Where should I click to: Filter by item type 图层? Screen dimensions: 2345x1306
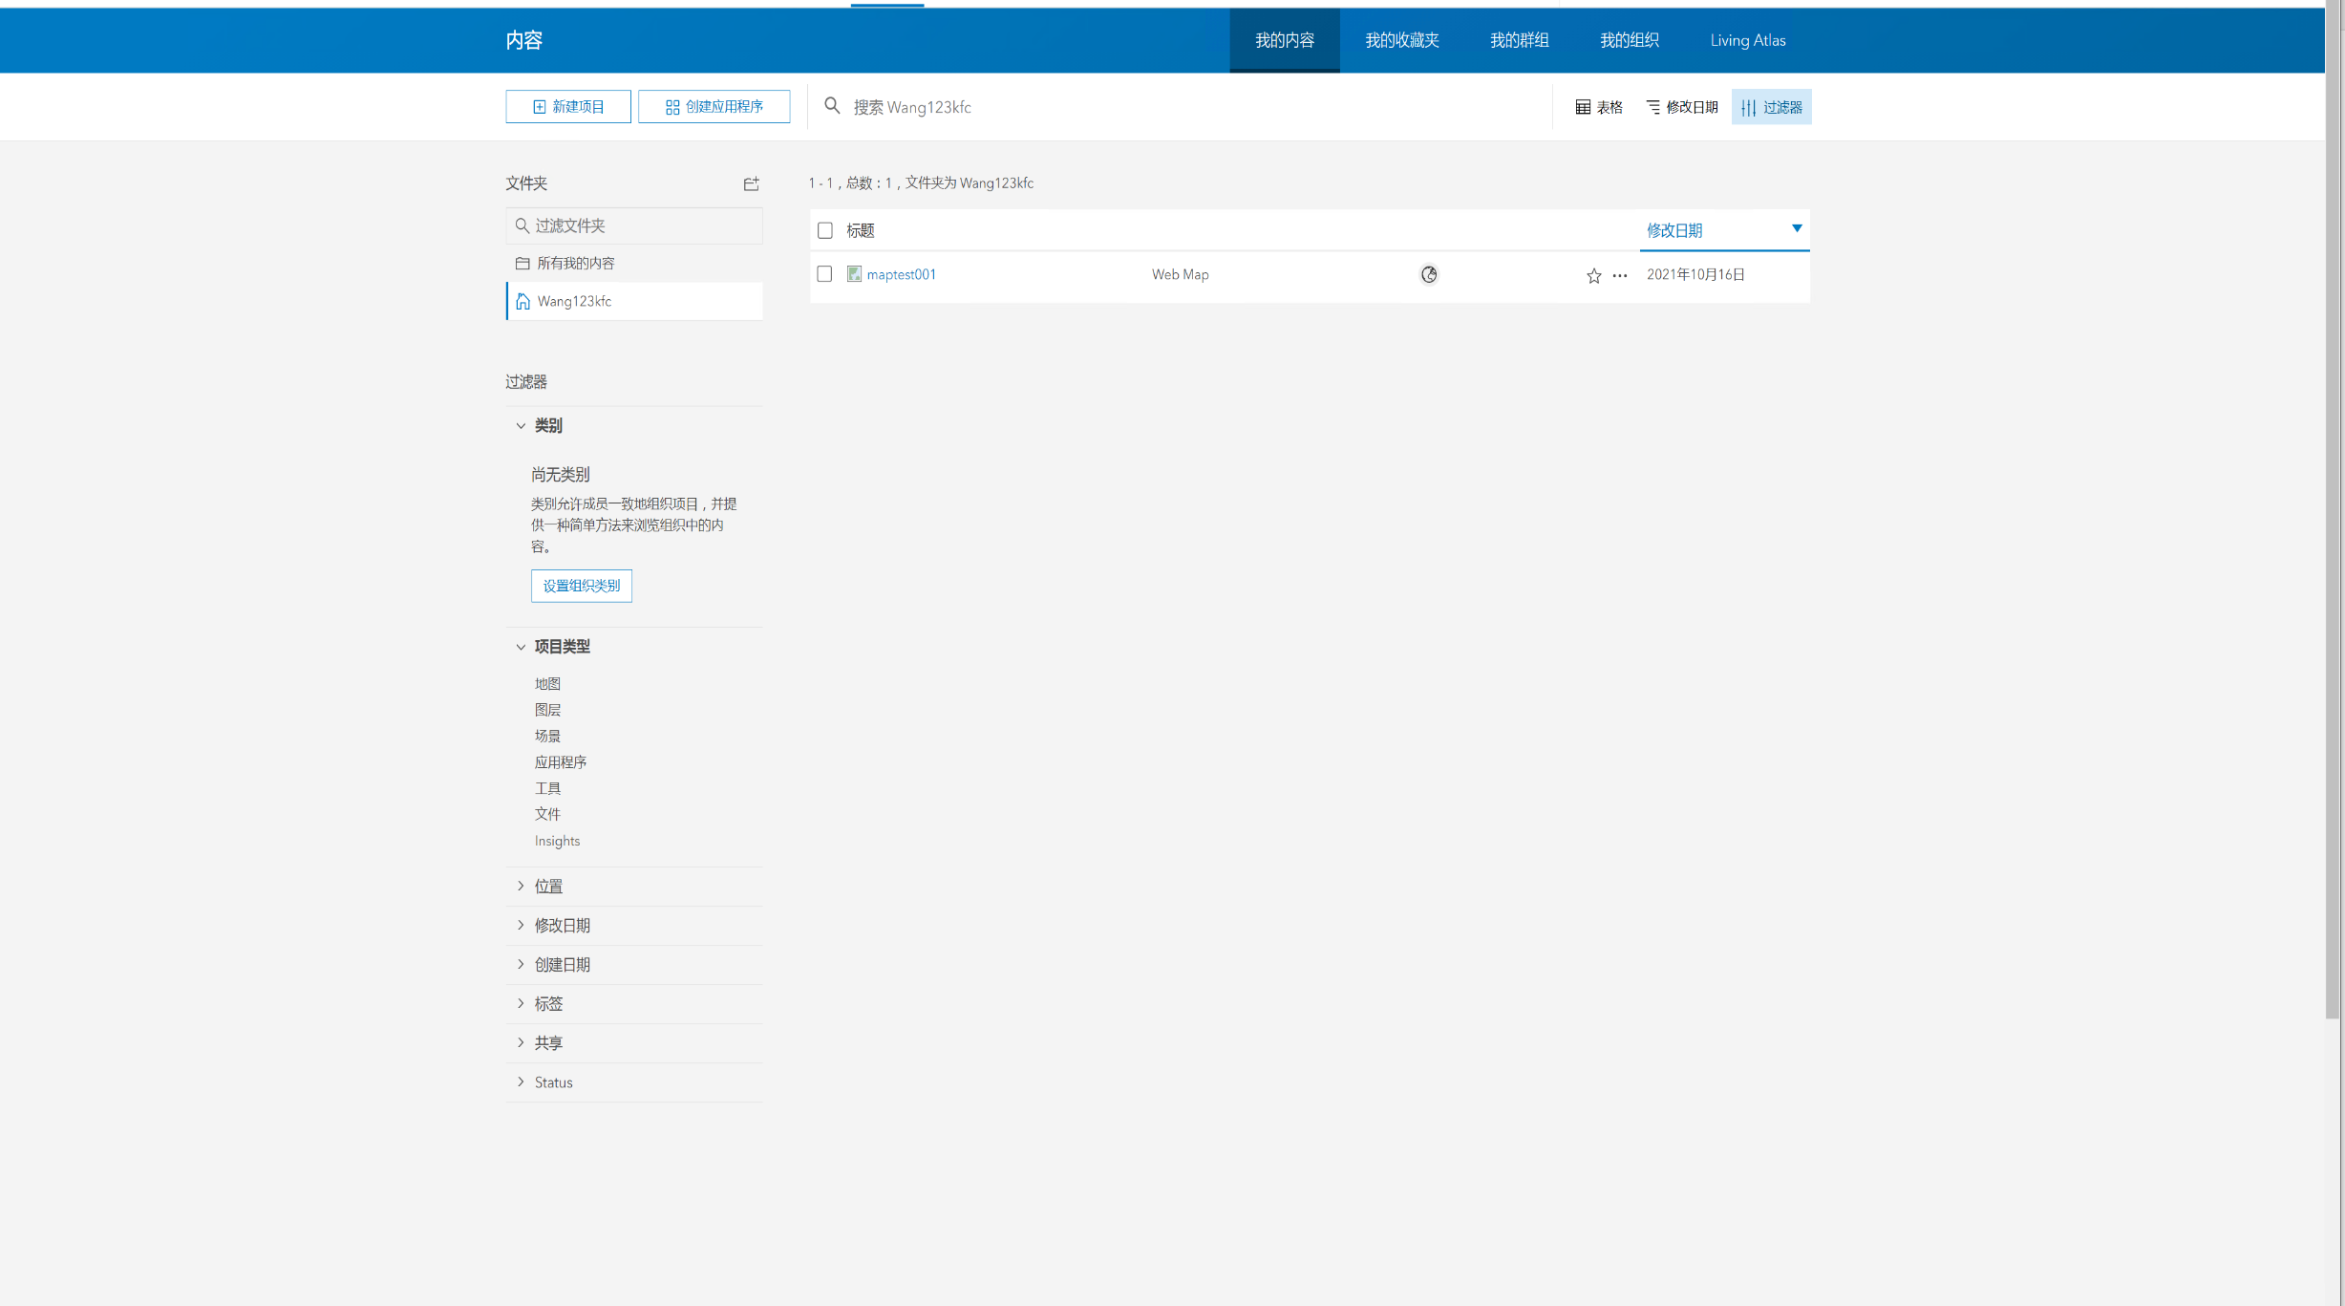point(547,710)
